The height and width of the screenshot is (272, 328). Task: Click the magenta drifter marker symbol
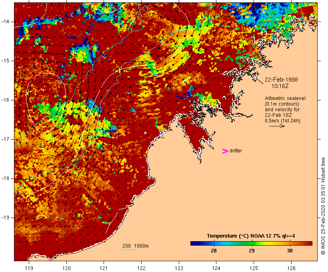coord(225,151)
